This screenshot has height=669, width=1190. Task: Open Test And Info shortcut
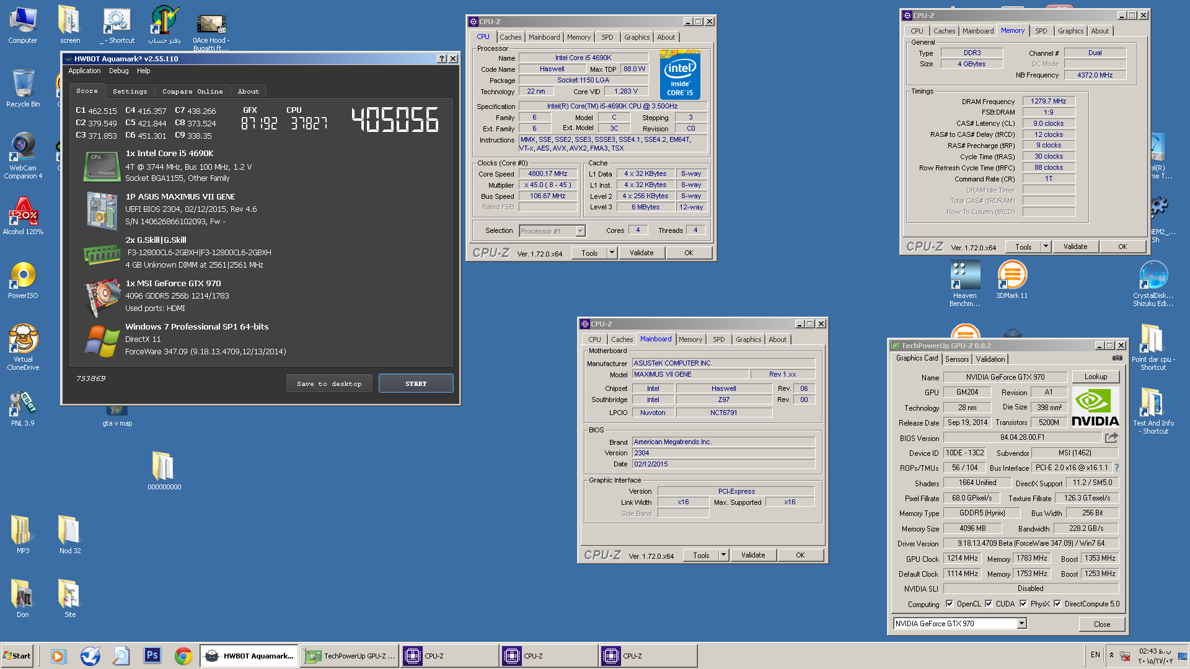[x=1153, y=411]
